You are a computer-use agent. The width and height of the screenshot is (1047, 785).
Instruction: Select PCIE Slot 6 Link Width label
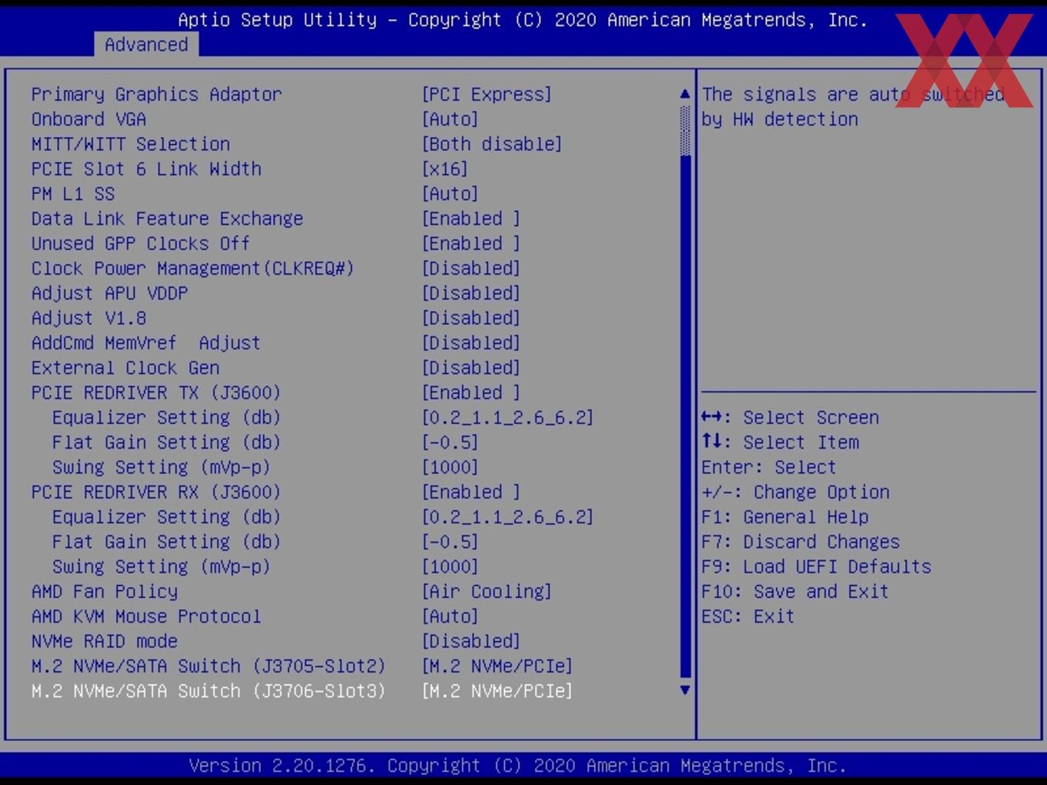point(146,169)
